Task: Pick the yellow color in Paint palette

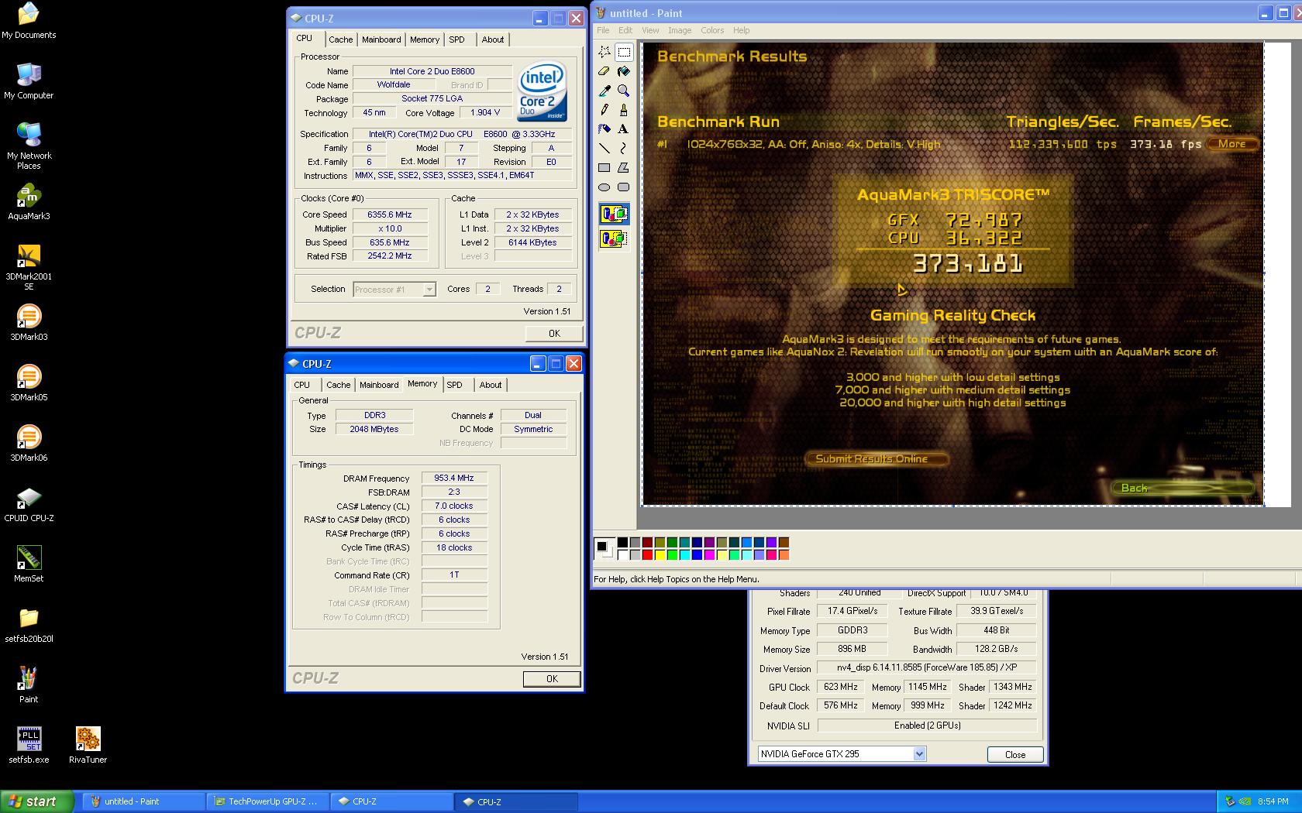Action: (660, 554)
